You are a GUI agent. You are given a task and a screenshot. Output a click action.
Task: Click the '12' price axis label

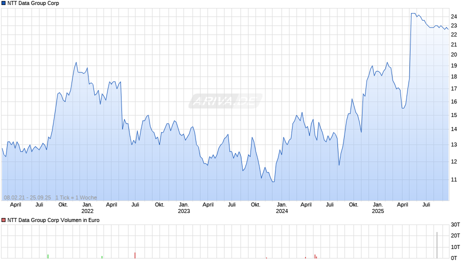(454, 161)
